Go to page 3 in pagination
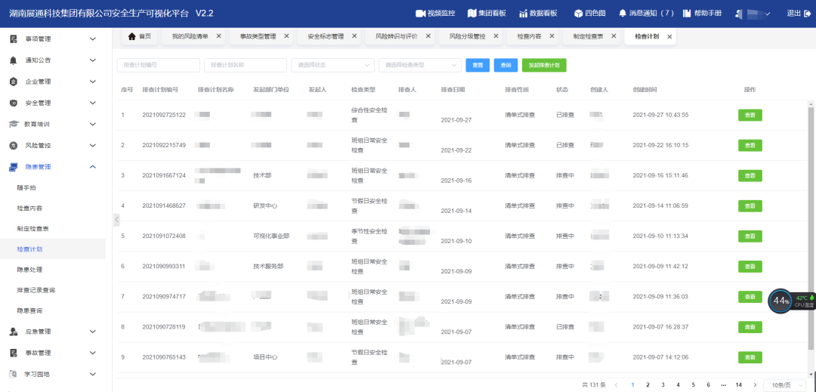The height and width of the screenshot is (392, 816). (663, 384)
